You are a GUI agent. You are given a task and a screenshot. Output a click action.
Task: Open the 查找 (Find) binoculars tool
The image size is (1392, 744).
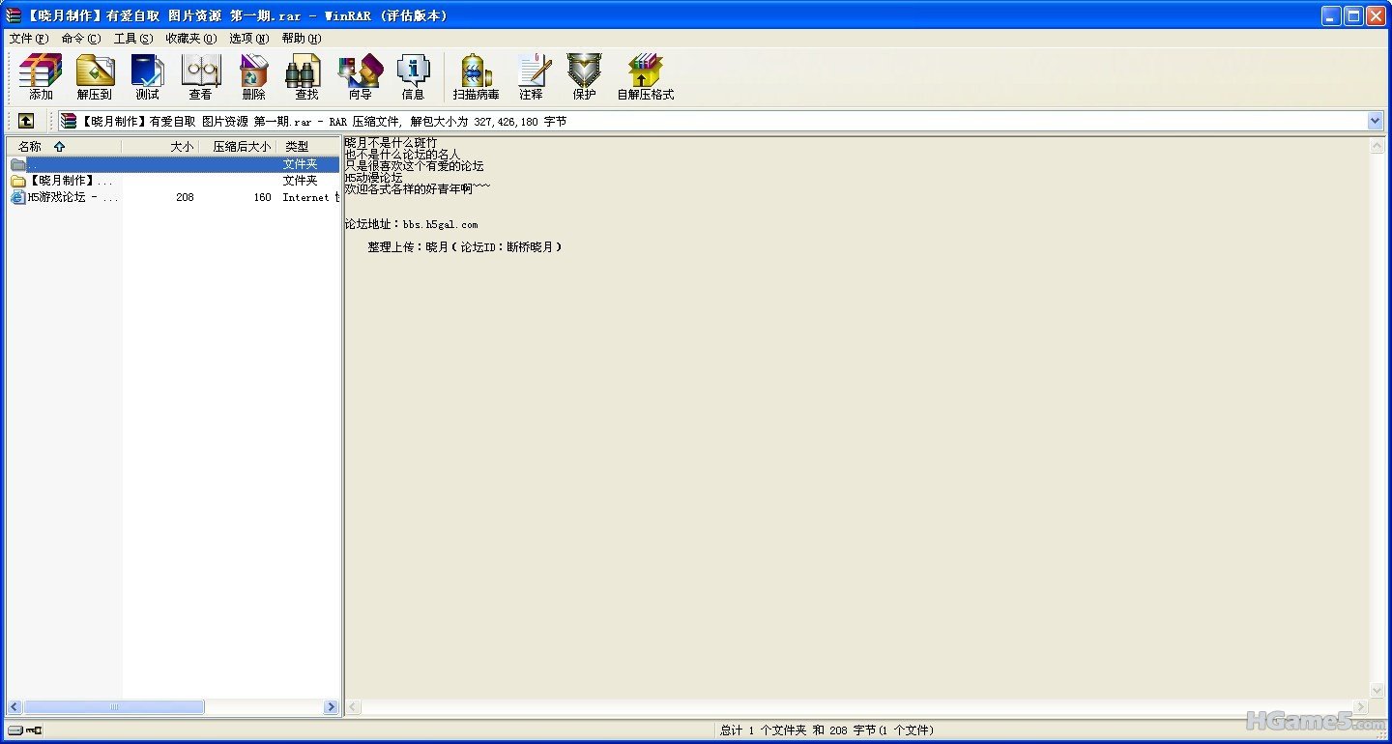tap(306, 76)
